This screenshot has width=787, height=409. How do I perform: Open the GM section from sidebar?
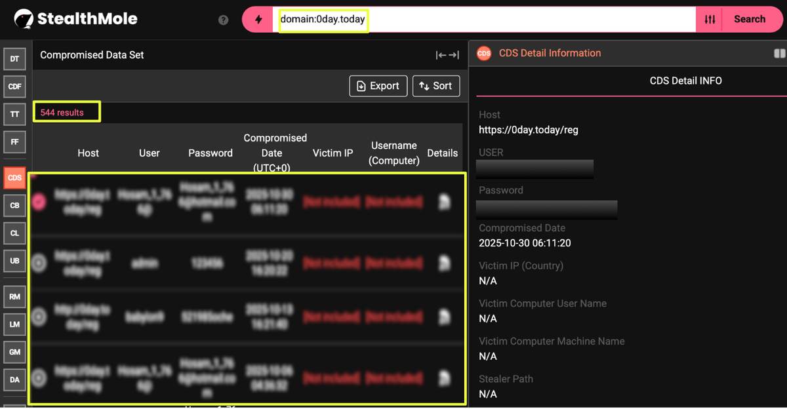pos(14,352)
